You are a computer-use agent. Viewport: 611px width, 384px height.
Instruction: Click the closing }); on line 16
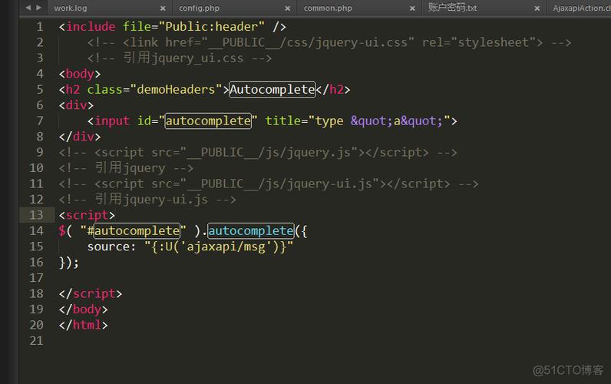click(69, 263)
